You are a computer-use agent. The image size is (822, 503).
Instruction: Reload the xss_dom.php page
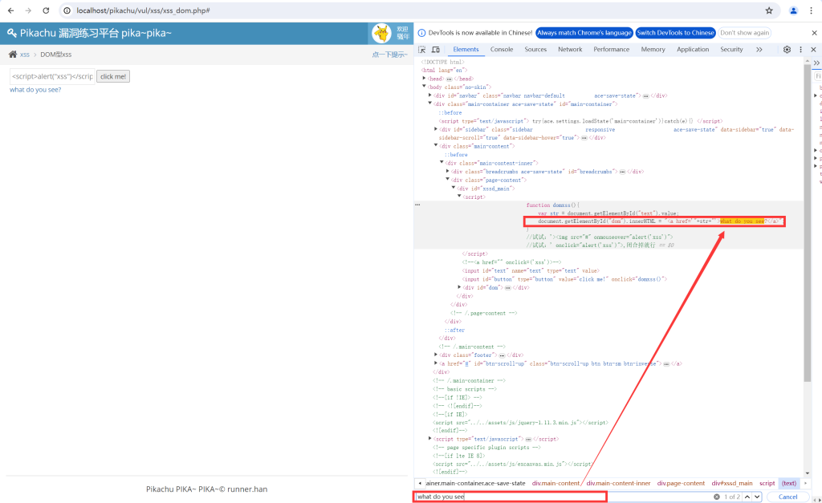tap(46, 10)
